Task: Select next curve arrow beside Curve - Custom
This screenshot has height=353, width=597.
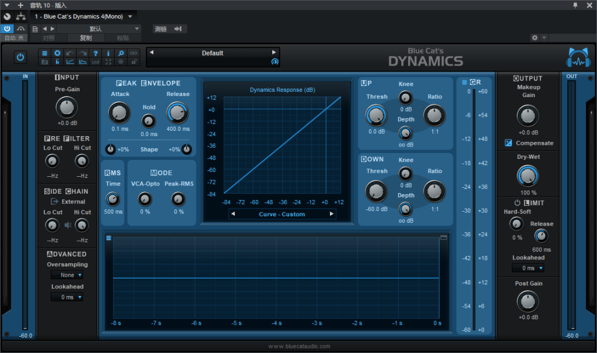Action: point(332,214)
